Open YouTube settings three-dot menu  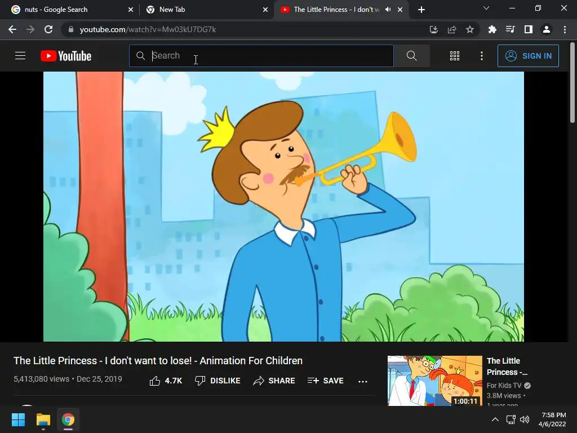pyautogui.click(x=482, y=56)
